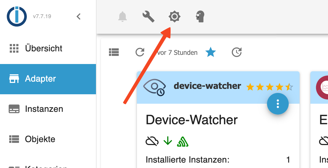This screenshot has height=168, width=328.
Task: Click the recently updated clock icon
Action: 237,52
